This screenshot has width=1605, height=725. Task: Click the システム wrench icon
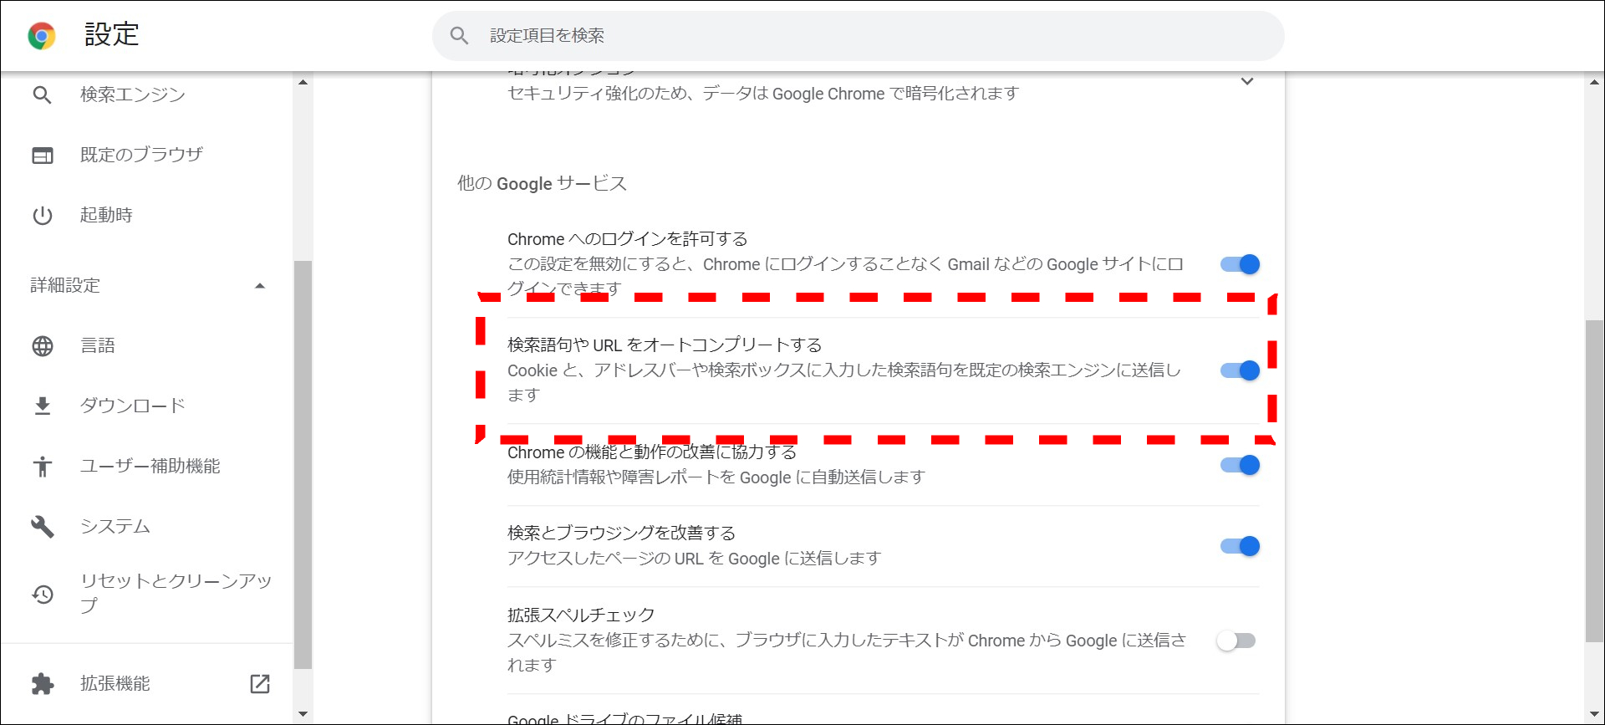tap(42, 526)
